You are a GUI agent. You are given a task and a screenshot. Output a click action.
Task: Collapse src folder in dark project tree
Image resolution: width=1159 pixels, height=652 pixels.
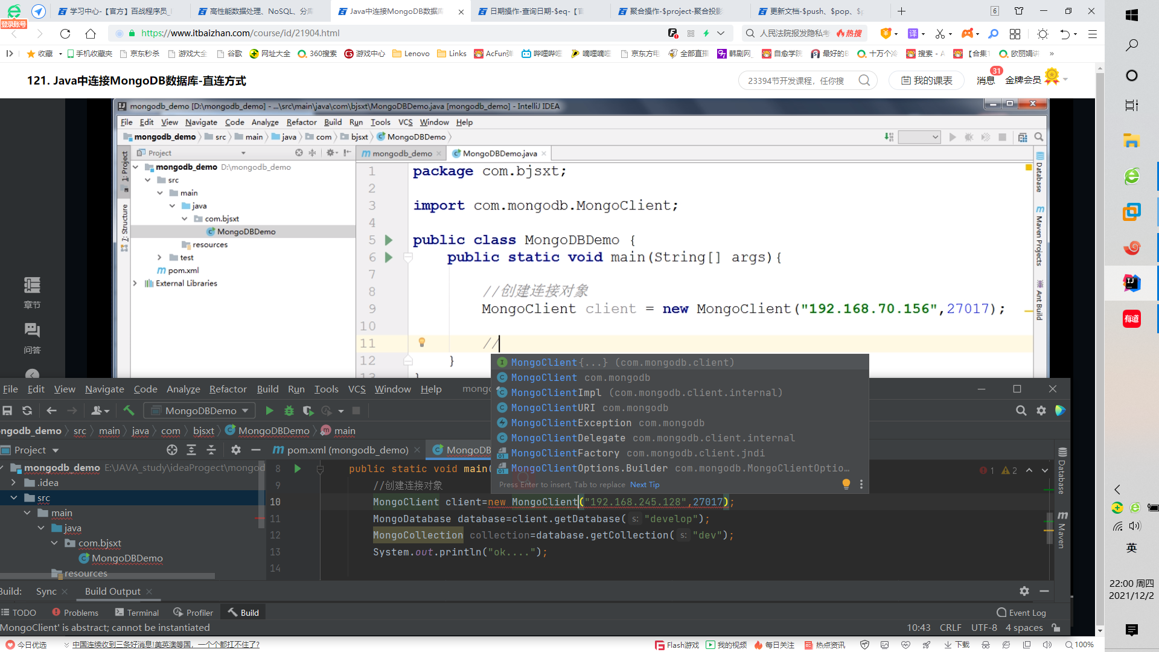13,497
